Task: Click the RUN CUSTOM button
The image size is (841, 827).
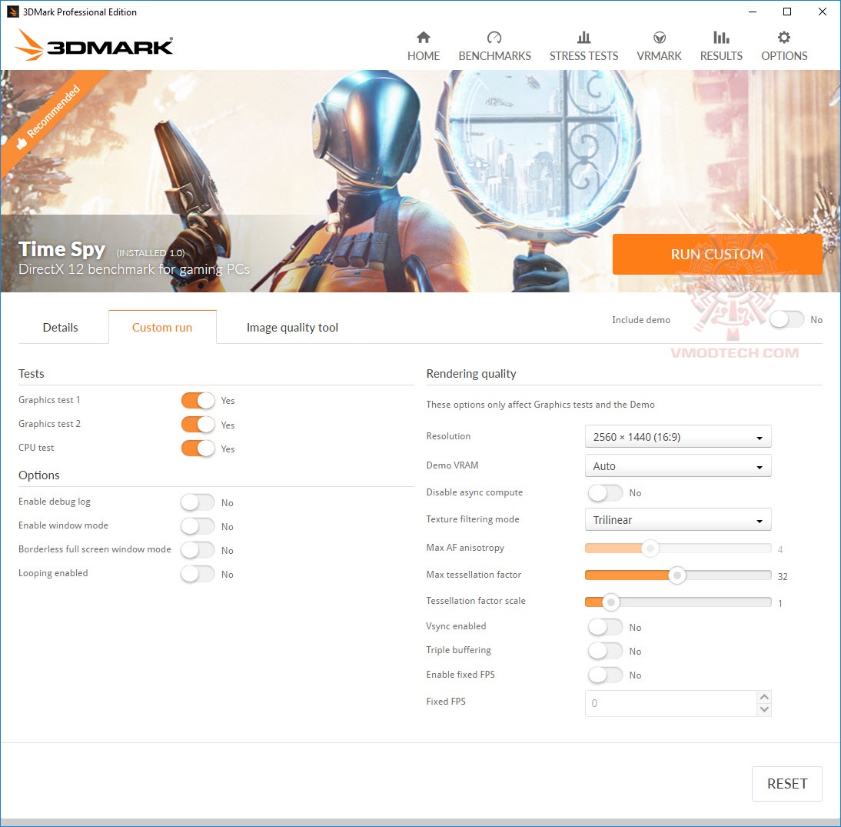Action: (717, 255)
